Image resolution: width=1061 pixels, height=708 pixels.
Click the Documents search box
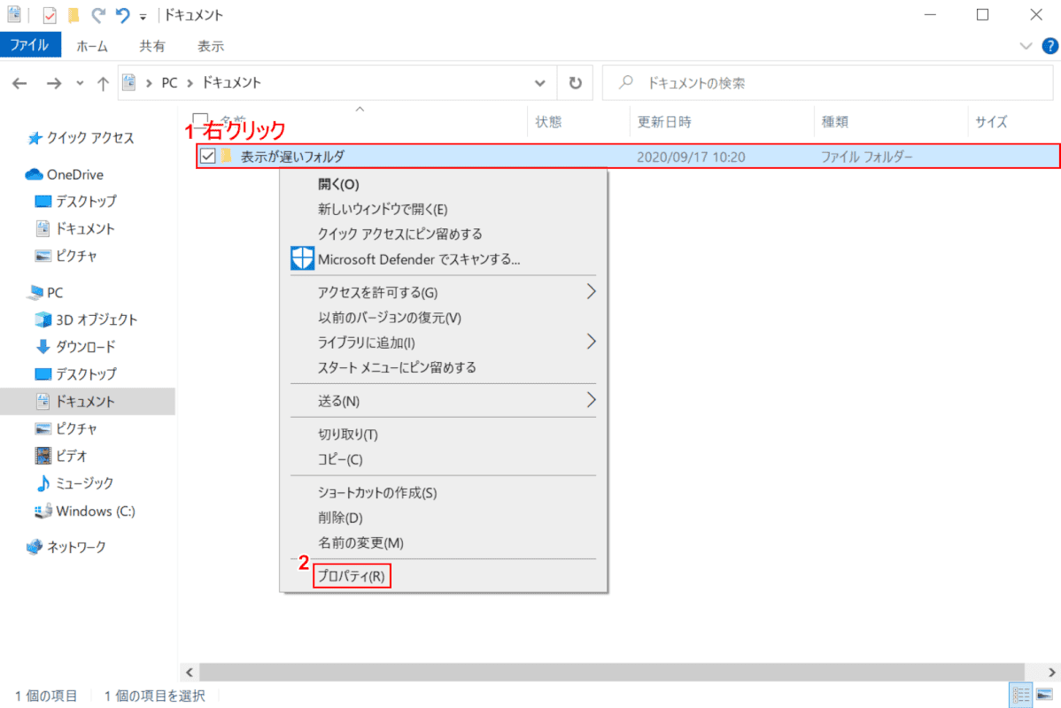(x=827, y=83)
